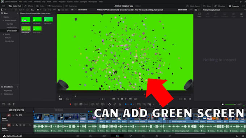Play the clip forward
The height and width of the screenshot is (138, 246).
[x=126, y=99]
